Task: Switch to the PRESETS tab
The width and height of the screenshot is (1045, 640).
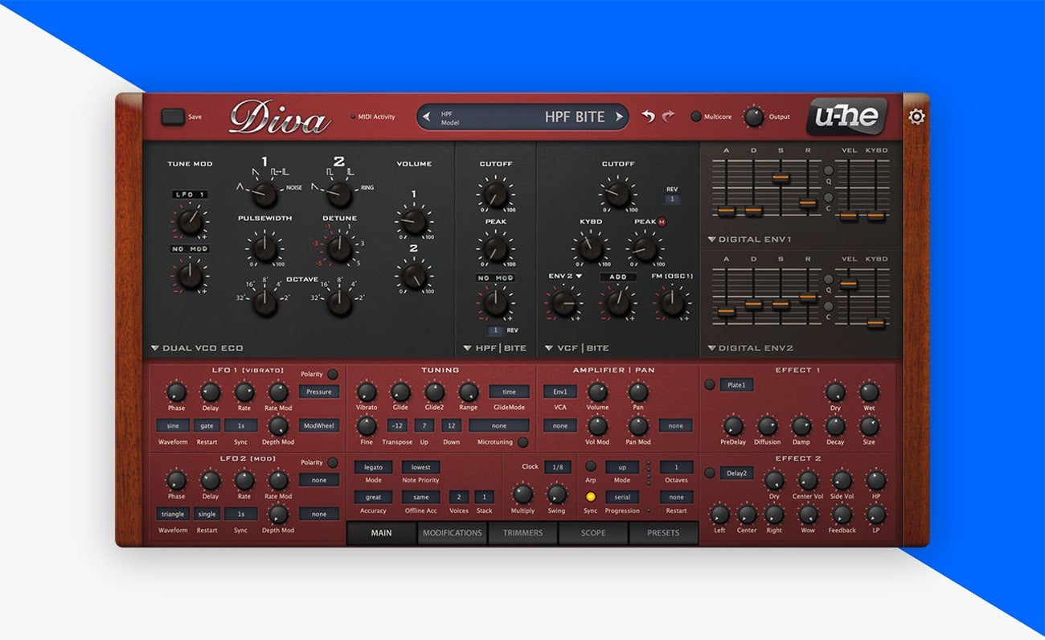Action: (x=663, y=533)
